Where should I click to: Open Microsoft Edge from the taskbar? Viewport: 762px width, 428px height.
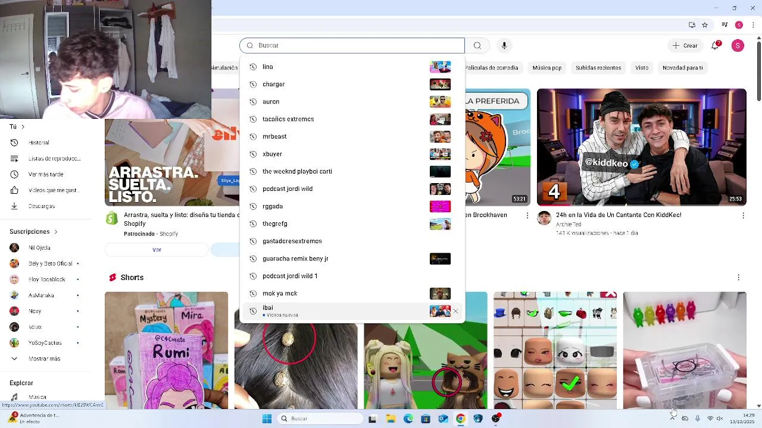tap(408, 418)
